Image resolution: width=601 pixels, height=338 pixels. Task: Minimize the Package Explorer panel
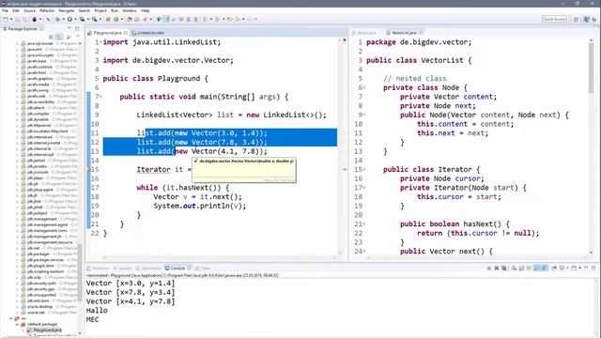pyautogui.click(x=69, y=28)
